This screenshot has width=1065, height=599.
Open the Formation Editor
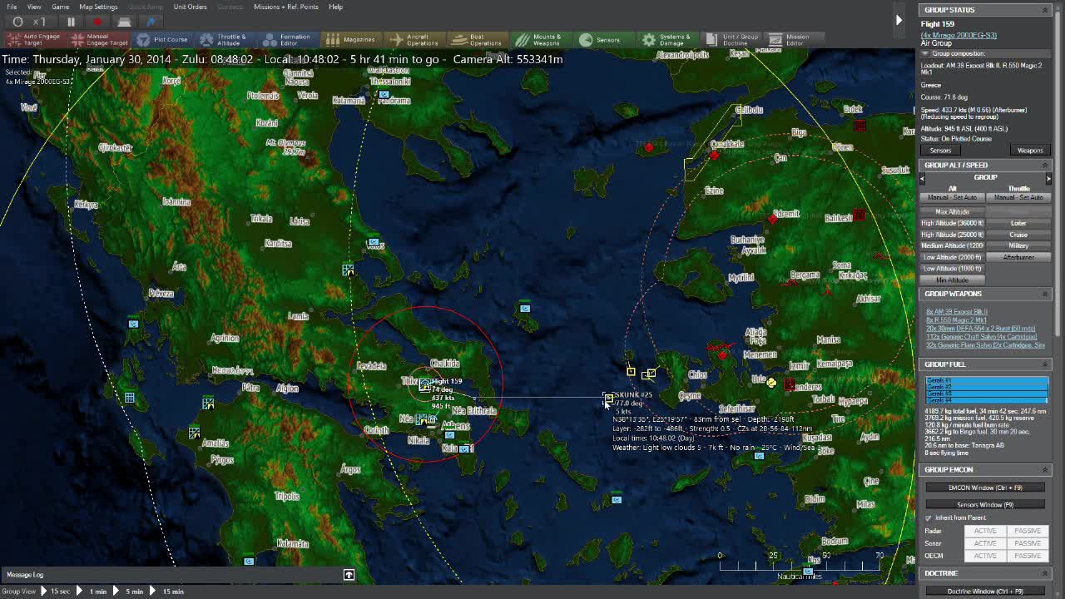287,39
